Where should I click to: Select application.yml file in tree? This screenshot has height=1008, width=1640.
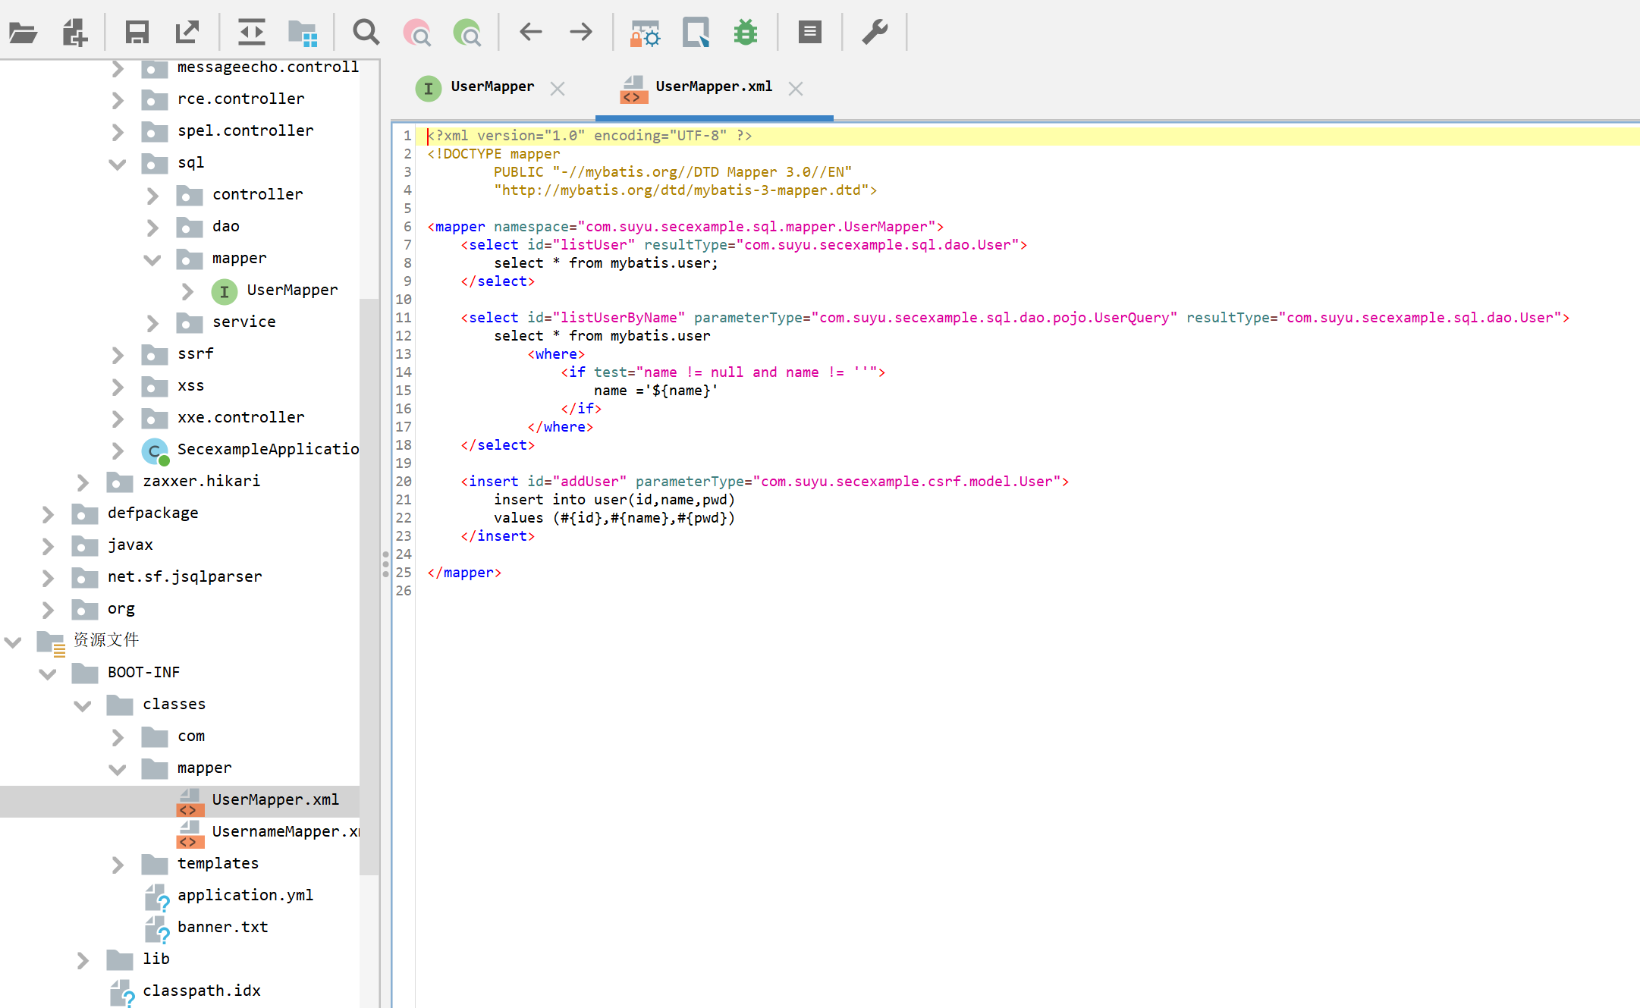pos(244,896)
